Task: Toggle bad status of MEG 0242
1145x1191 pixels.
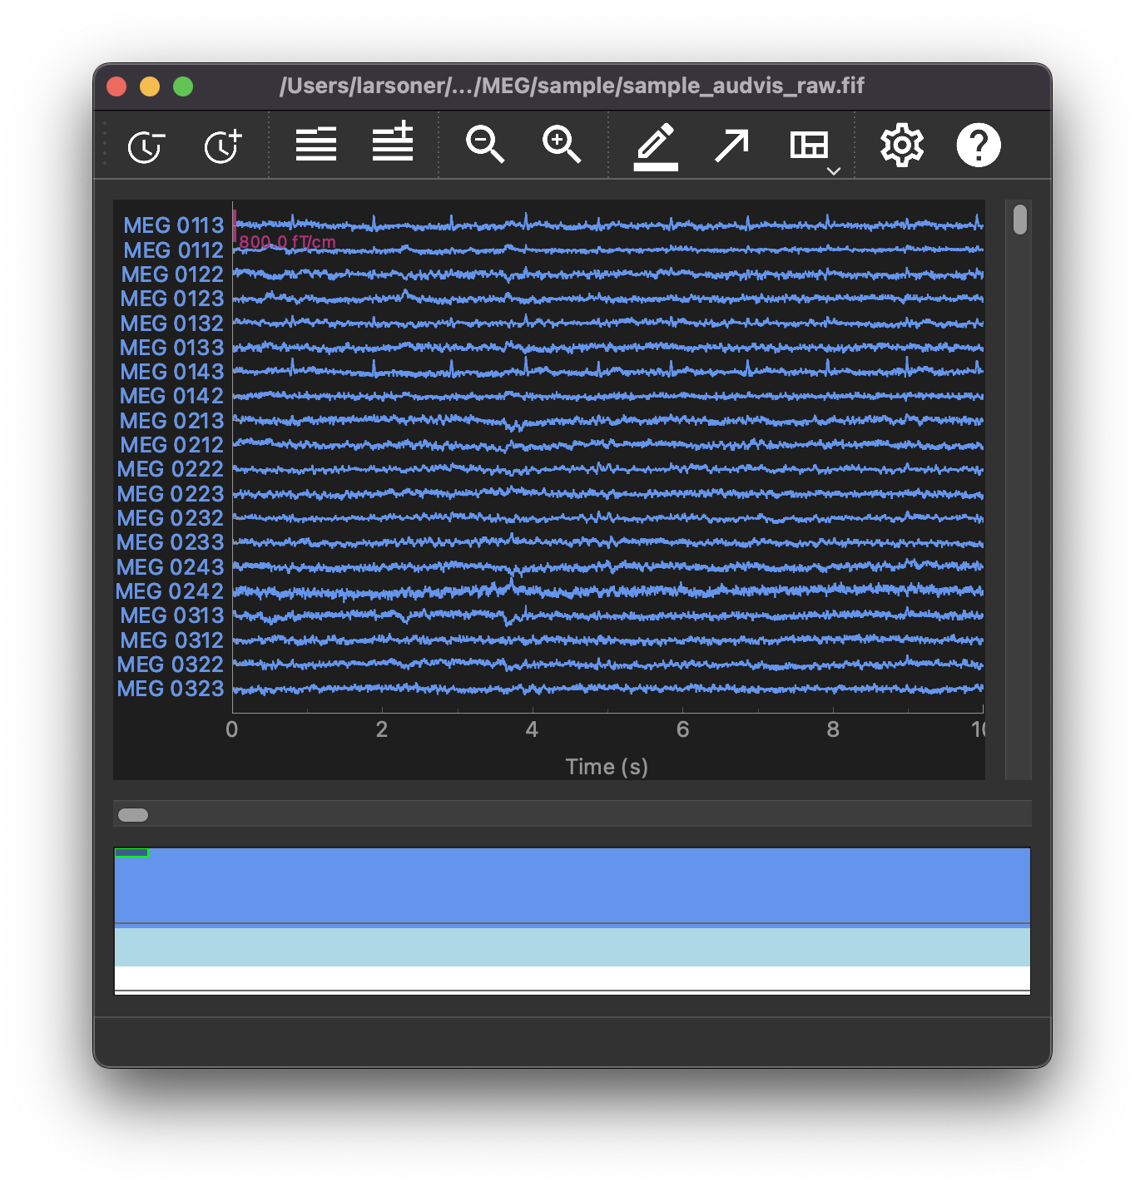Action: point(171,591)
